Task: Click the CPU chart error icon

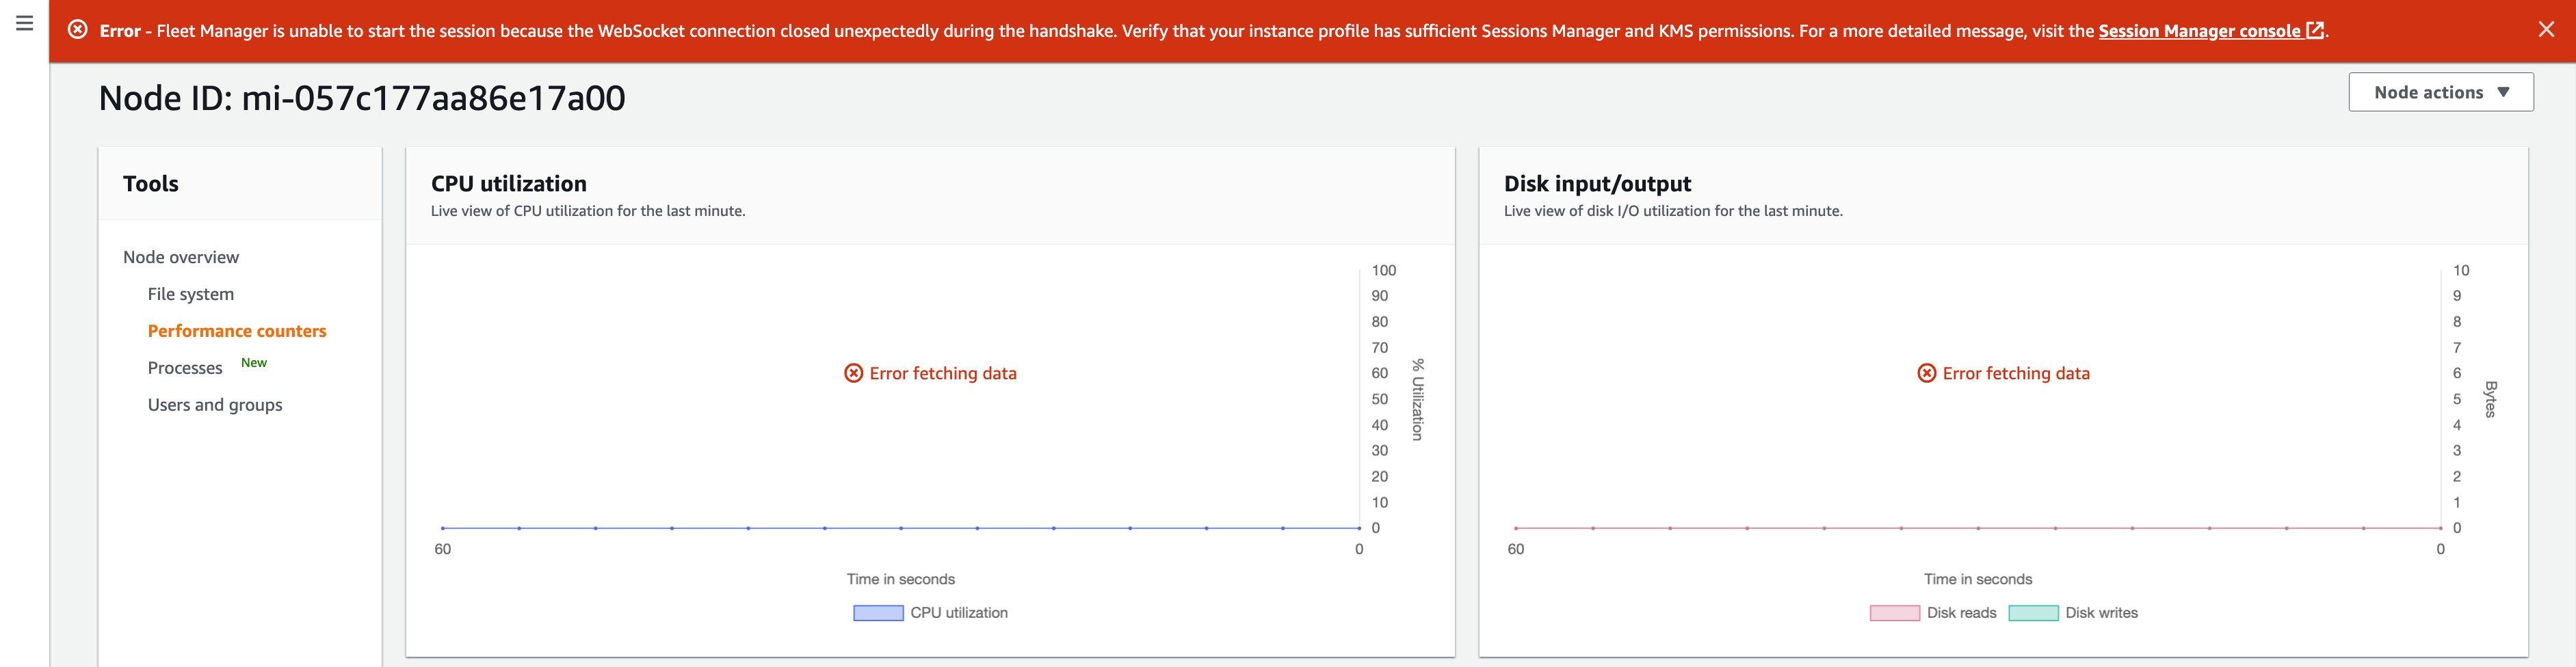Action: tap(853, 373)
